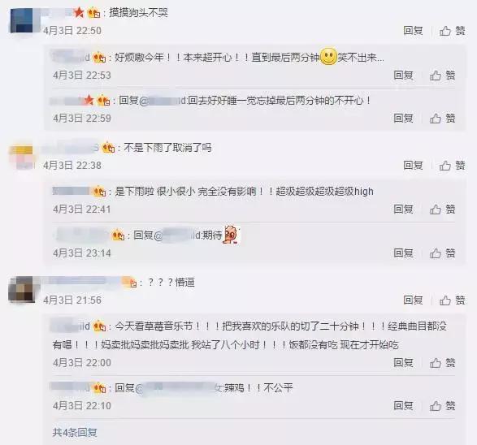Like the 摸摸狗头不哭 comment
Viewport: 477px width, 445px height.
[452, 31]
